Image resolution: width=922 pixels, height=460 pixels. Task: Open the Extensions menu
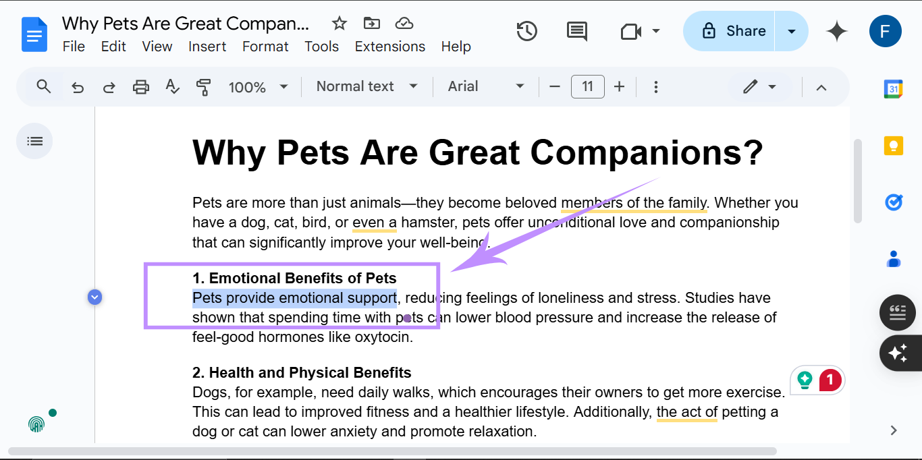click(390, 47)
